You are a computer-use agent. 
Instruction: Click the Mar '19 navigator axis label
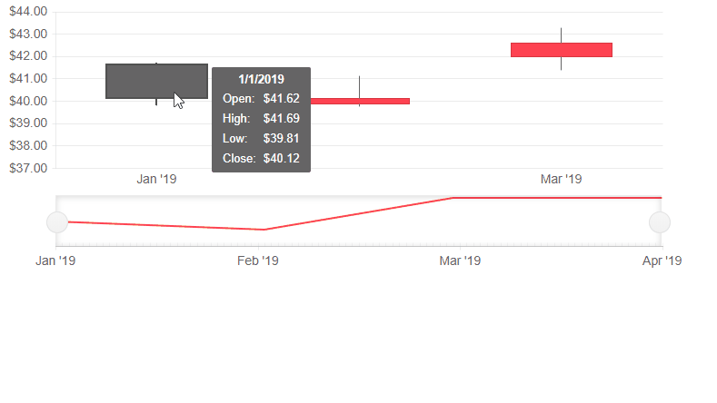pyautogui.click(x=460, y=260)
